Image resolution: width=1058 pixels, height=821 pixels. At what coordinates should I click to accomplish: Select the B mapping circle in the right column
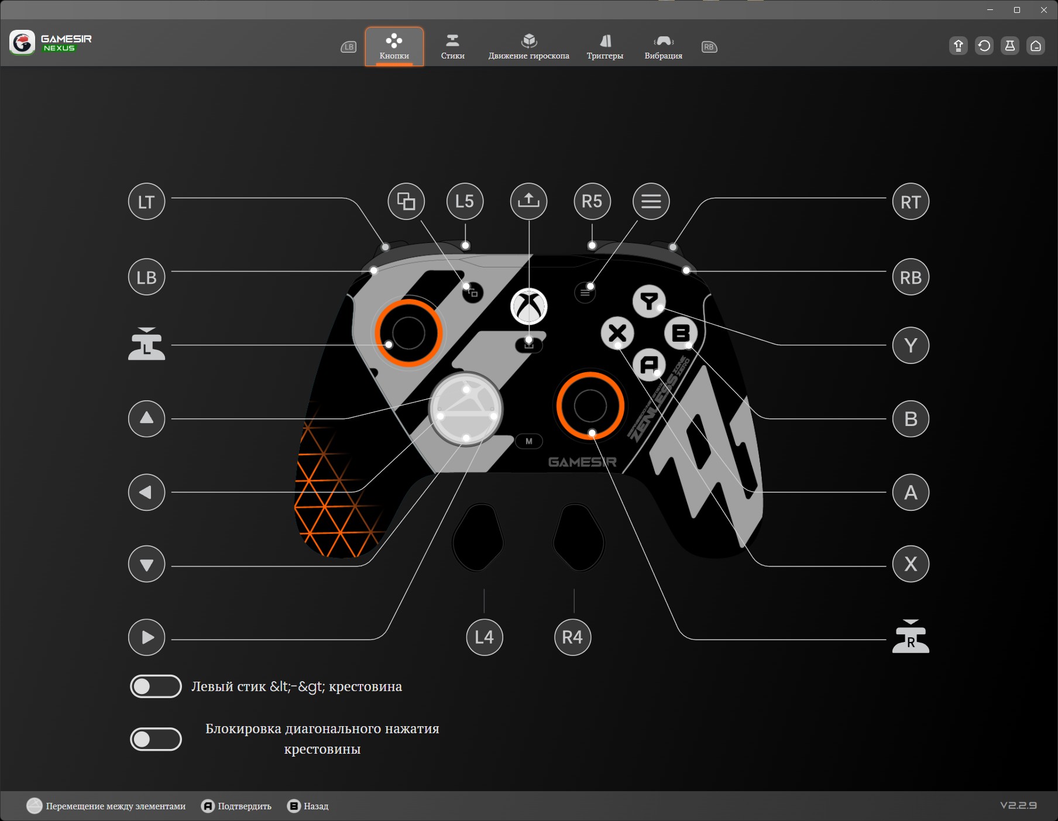click(x=911, y=418)
